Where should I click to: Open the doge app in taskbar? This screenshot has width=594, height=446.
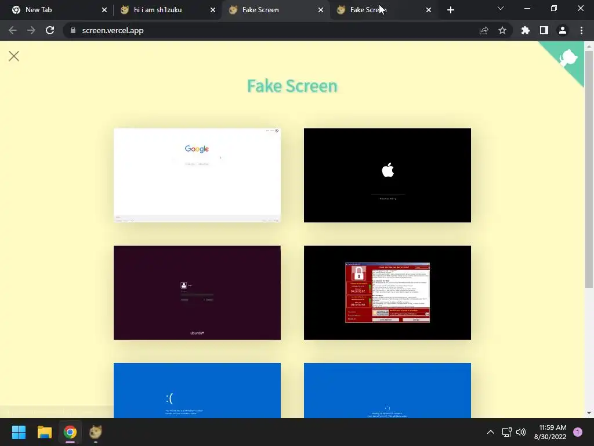pyautogui.click(x=96, y=432)
